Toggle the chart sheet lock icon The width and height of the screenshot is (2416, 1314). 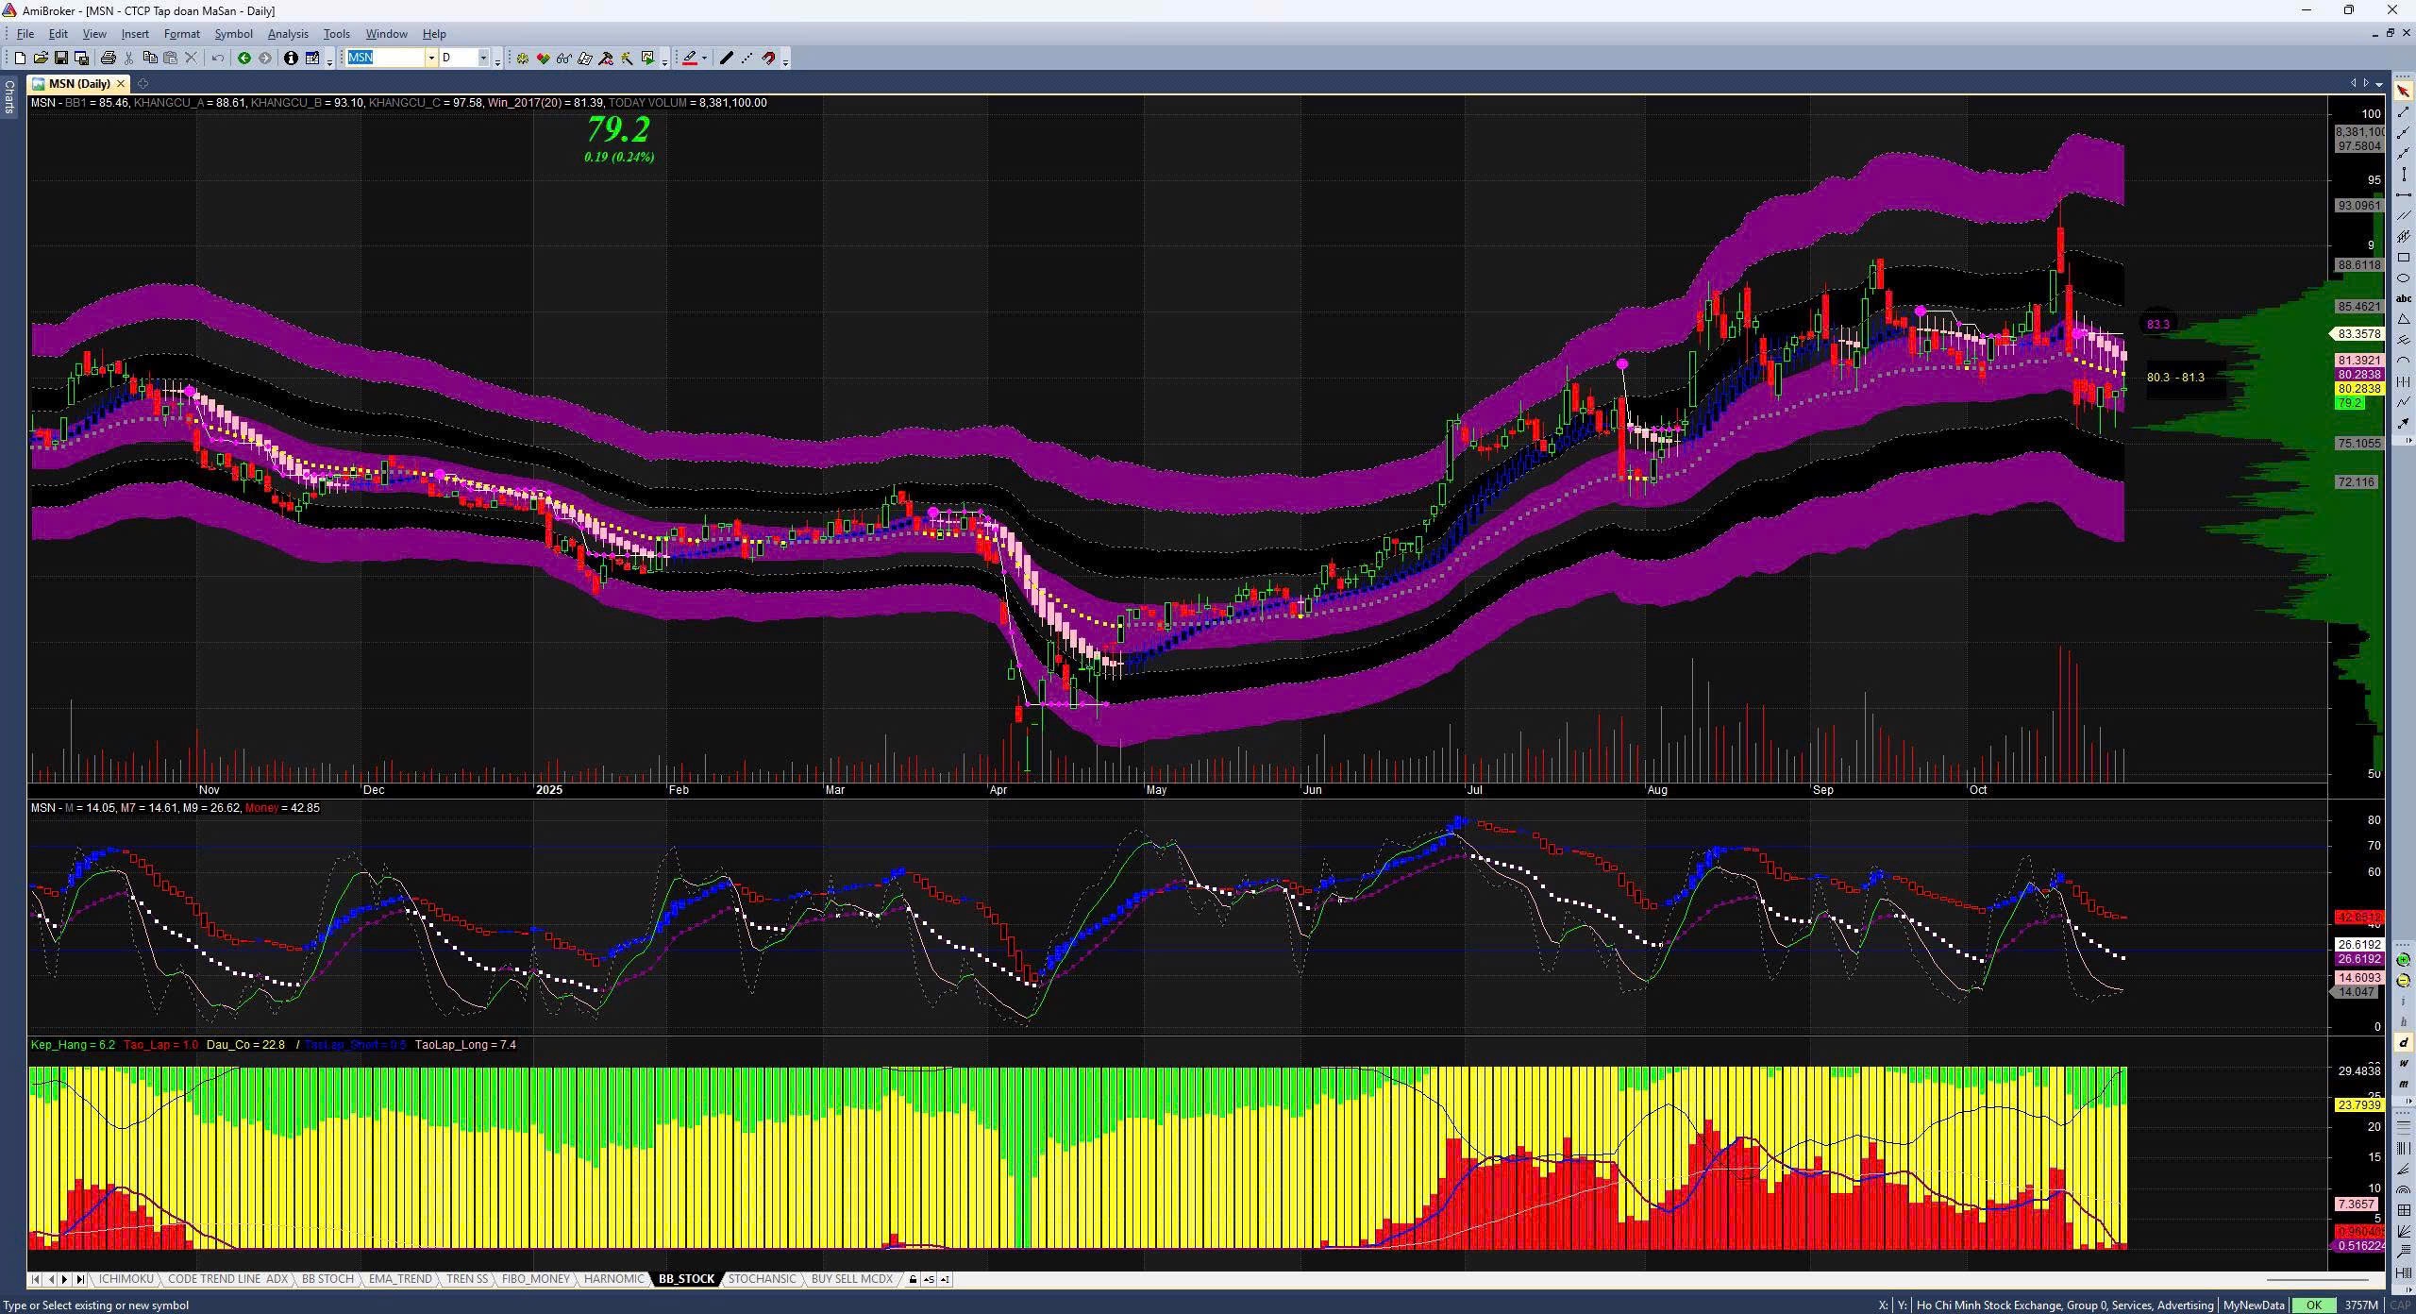click(x=913, y=1279)
